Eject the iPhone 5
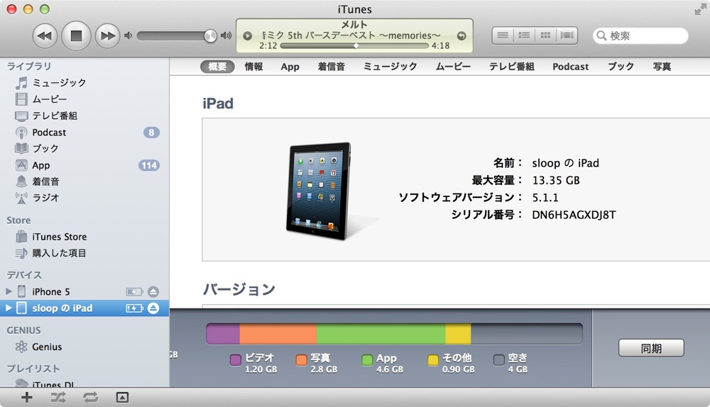Viewport: 710px width, 407px height. [153, 291]
